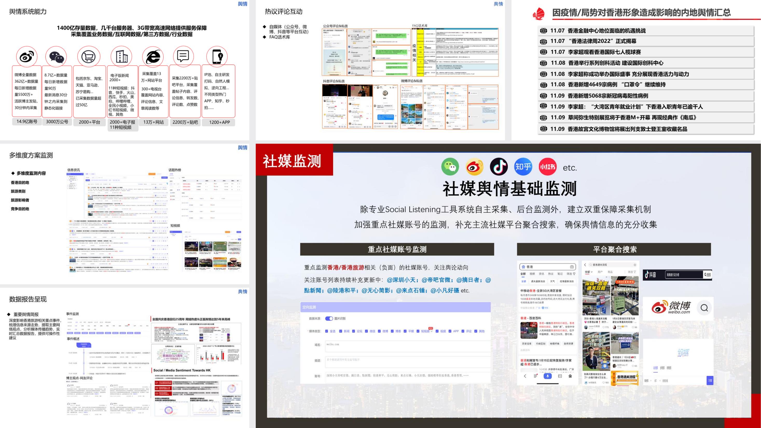Screen dimensions: 761x428
Task: Open the 筛选 filter in Baidu results
Action: coord(571,274)
